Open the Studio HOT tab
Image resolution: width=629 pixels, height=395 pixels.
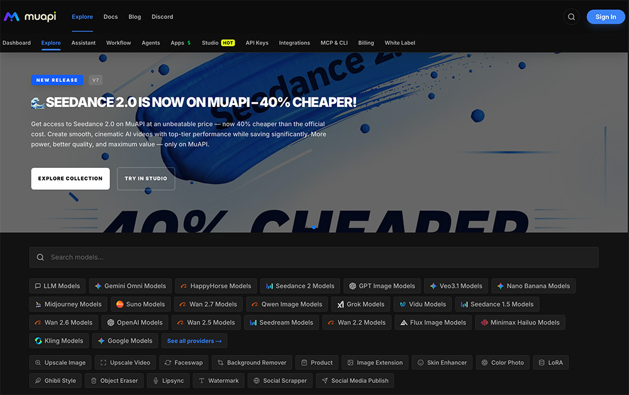coord(218,43)
